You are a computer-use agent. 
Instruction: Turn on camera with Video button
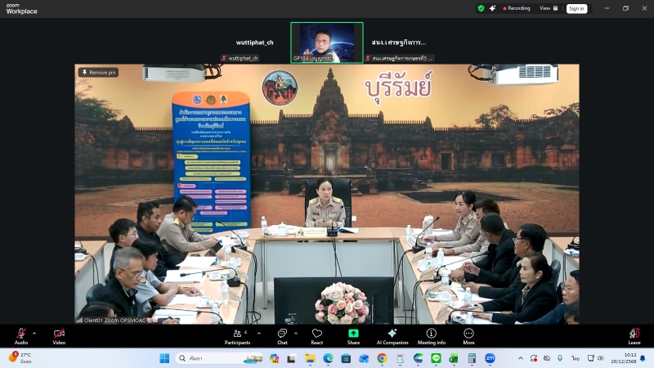pos(59,336)
